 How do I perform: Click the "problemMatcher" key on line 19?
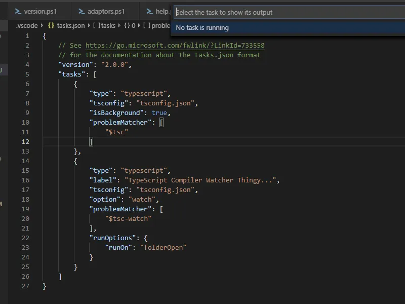(120, 209)
